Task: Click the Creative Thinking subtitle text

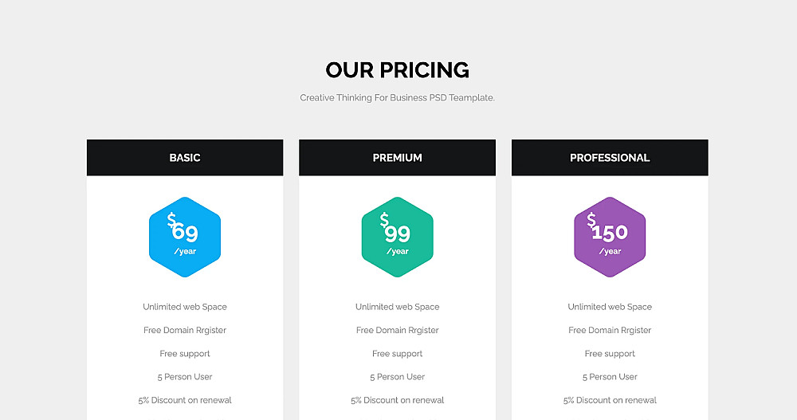Action: 397,98
